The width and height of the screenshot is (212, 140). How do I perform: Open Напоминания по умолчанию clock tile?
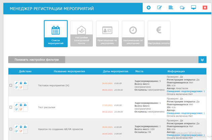point(133,33)
